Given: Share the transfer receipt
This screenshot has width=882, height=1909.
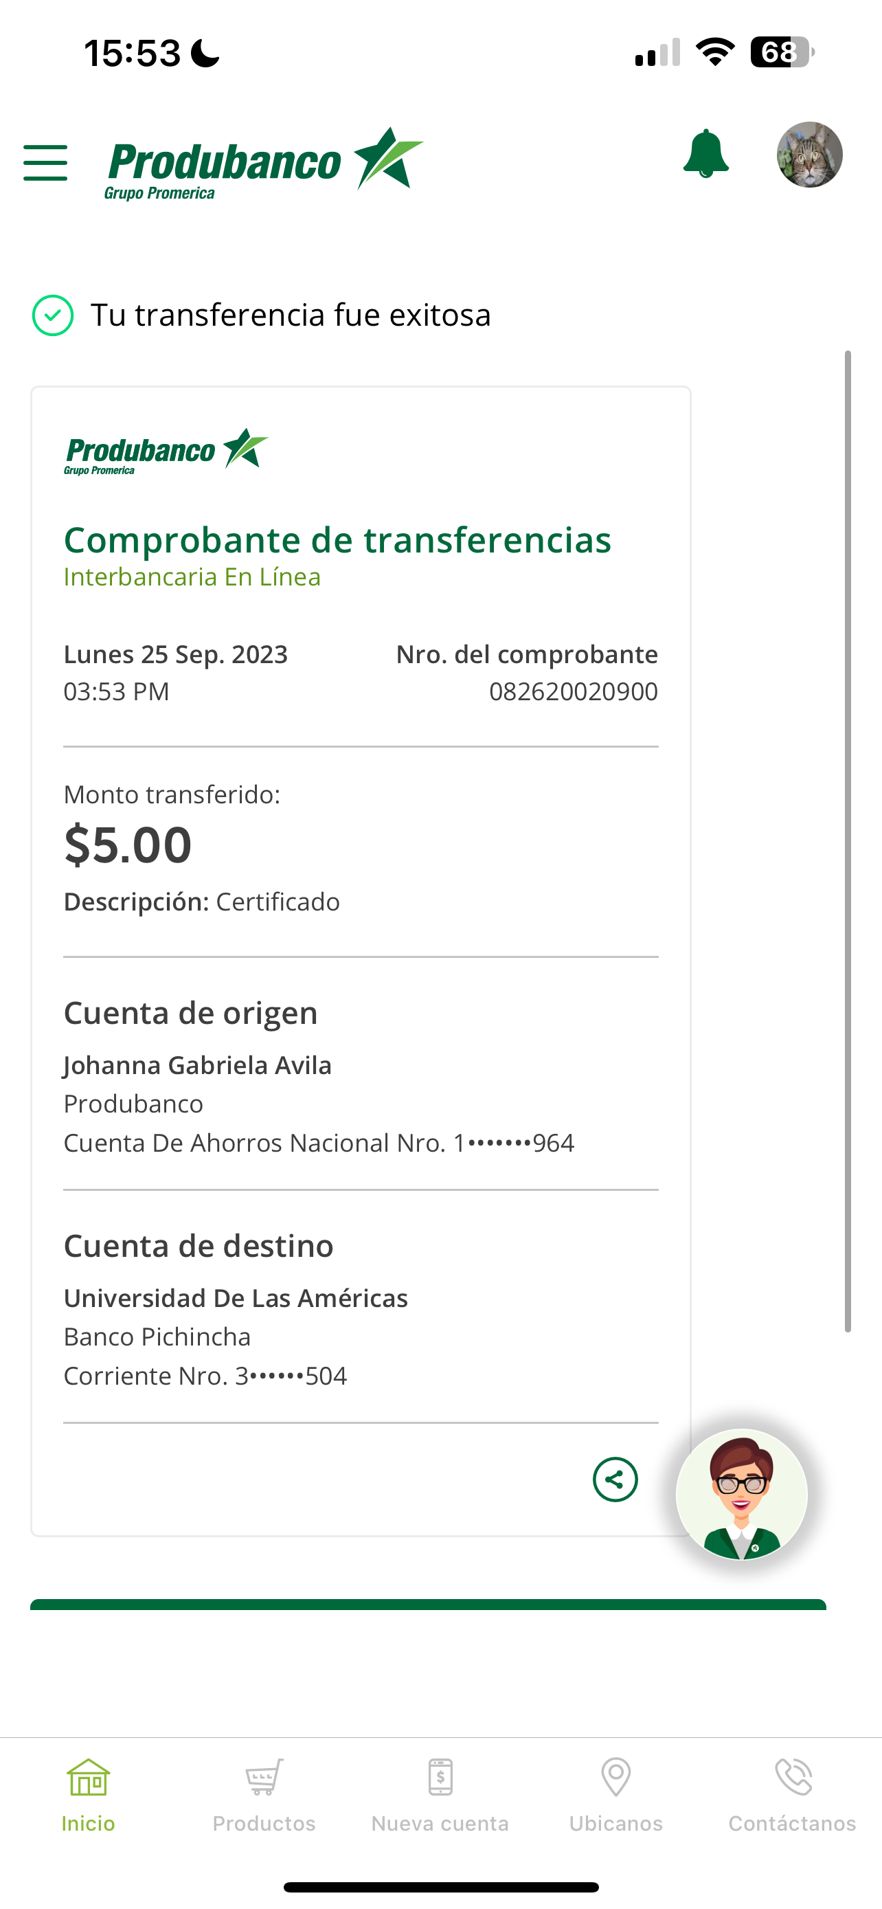Looking at the screenshot, I should pyautogui.click(x=615, y=1480).
